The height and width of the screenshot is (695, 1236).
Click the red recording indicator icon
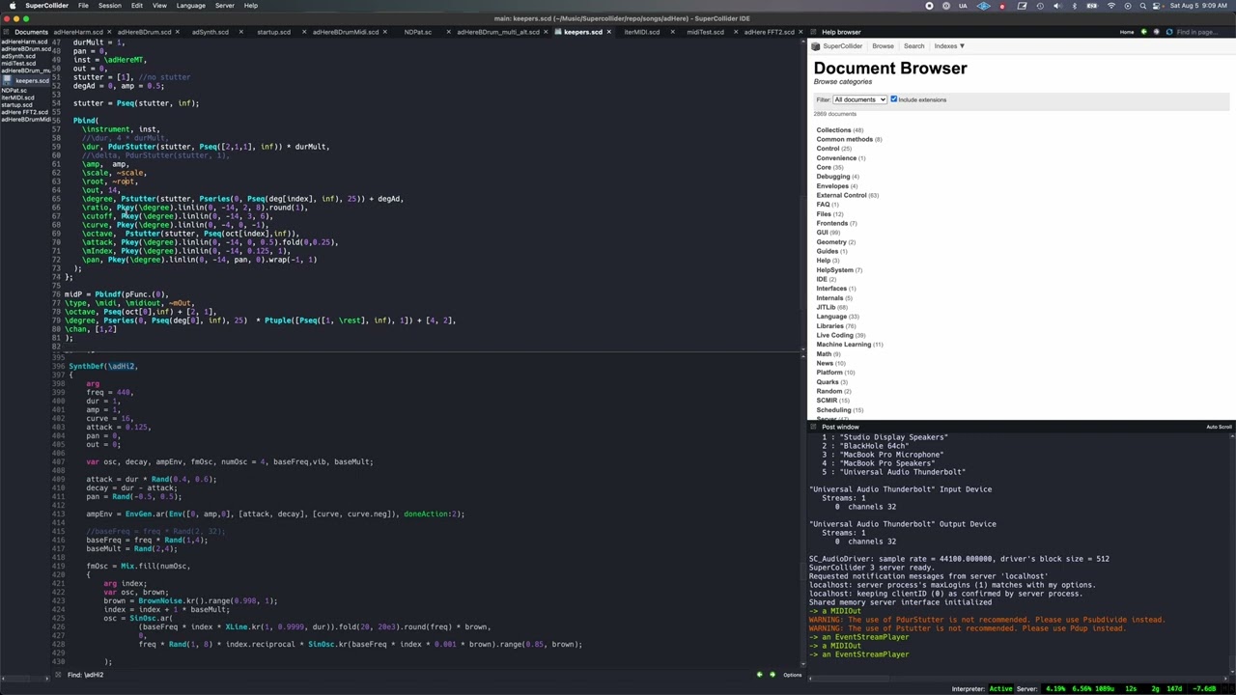[1001, 6]
